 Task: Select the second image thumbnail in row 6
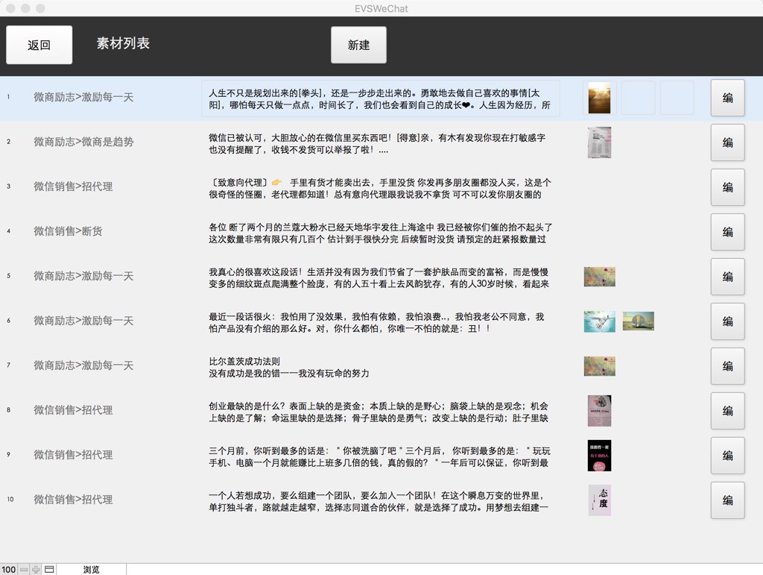point(638,321)
